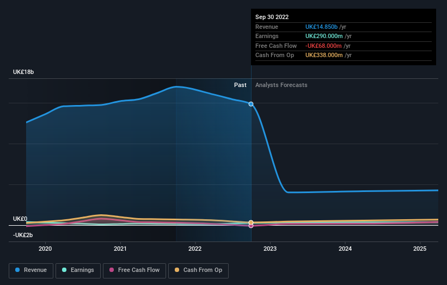Screen dimensions: 447x285
Task: Click the Past label on the chart
Action: coord(240,85)
